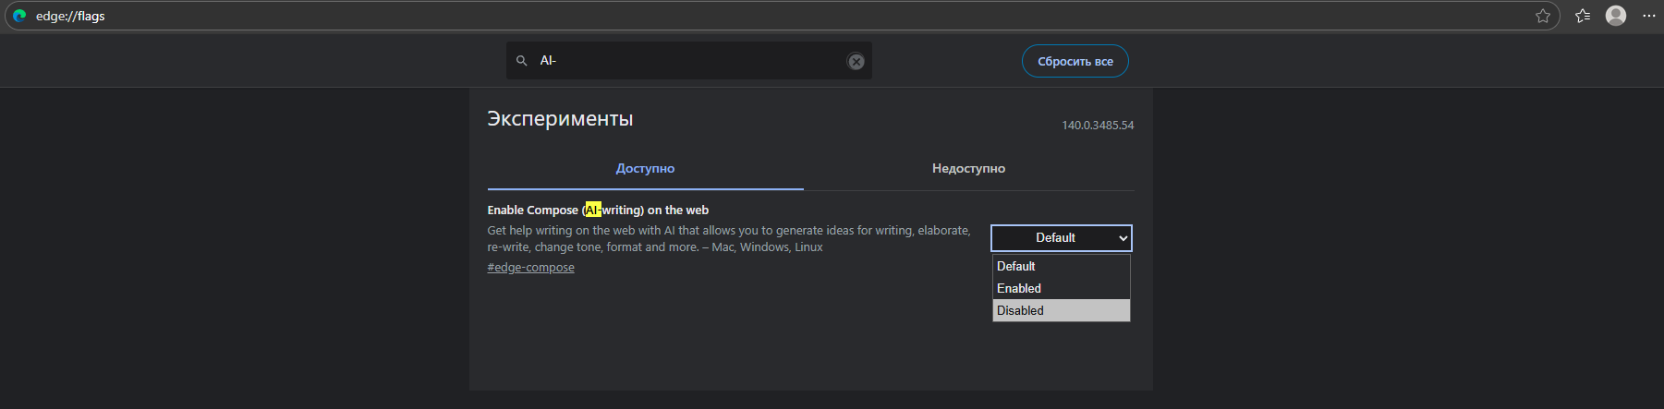Add this page to favorites with star

(1542, 16)
